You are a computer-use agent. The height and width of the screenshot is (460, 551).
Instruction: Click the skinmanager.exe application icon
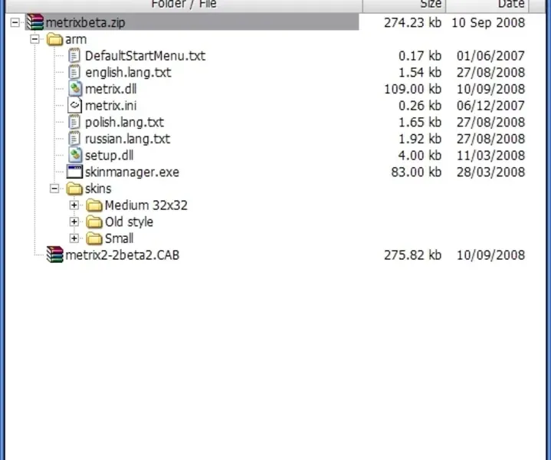click(74, 172)
